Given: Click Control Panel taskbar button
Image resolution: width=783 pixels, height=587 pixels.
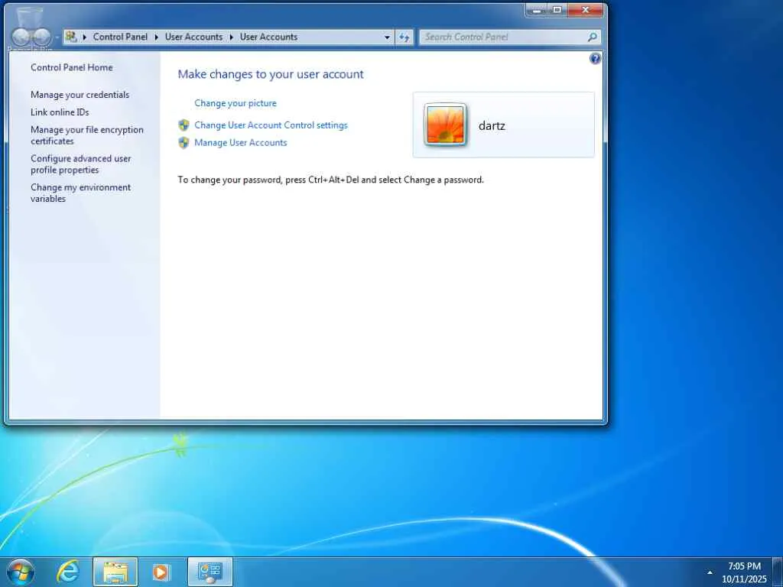Looking at the screenshot, I should click(x=210, y=572).
